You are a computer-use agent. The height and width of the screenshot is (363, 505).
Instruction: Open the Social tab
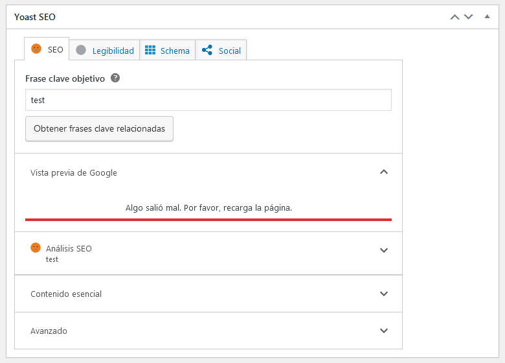[221, 51]
